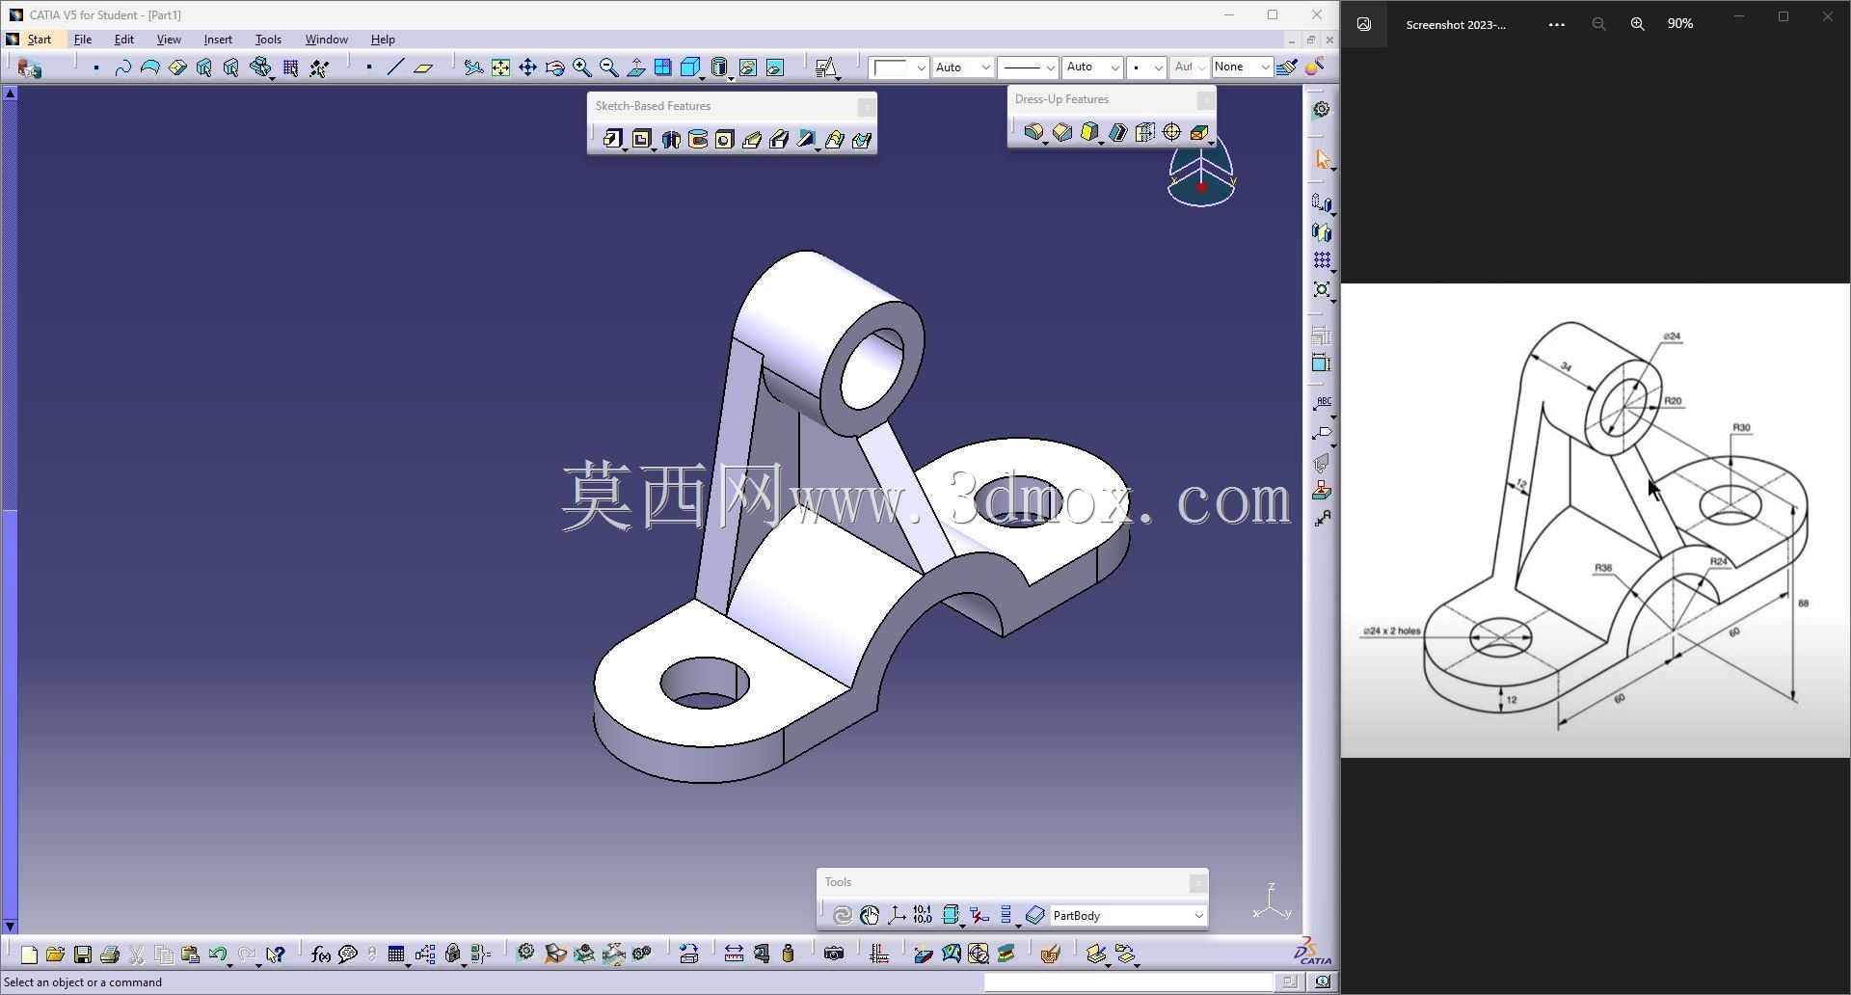Close the Sketch-Based Features toolbar
Viewport: 1851px width, 995px height.
tap(866, 106)
